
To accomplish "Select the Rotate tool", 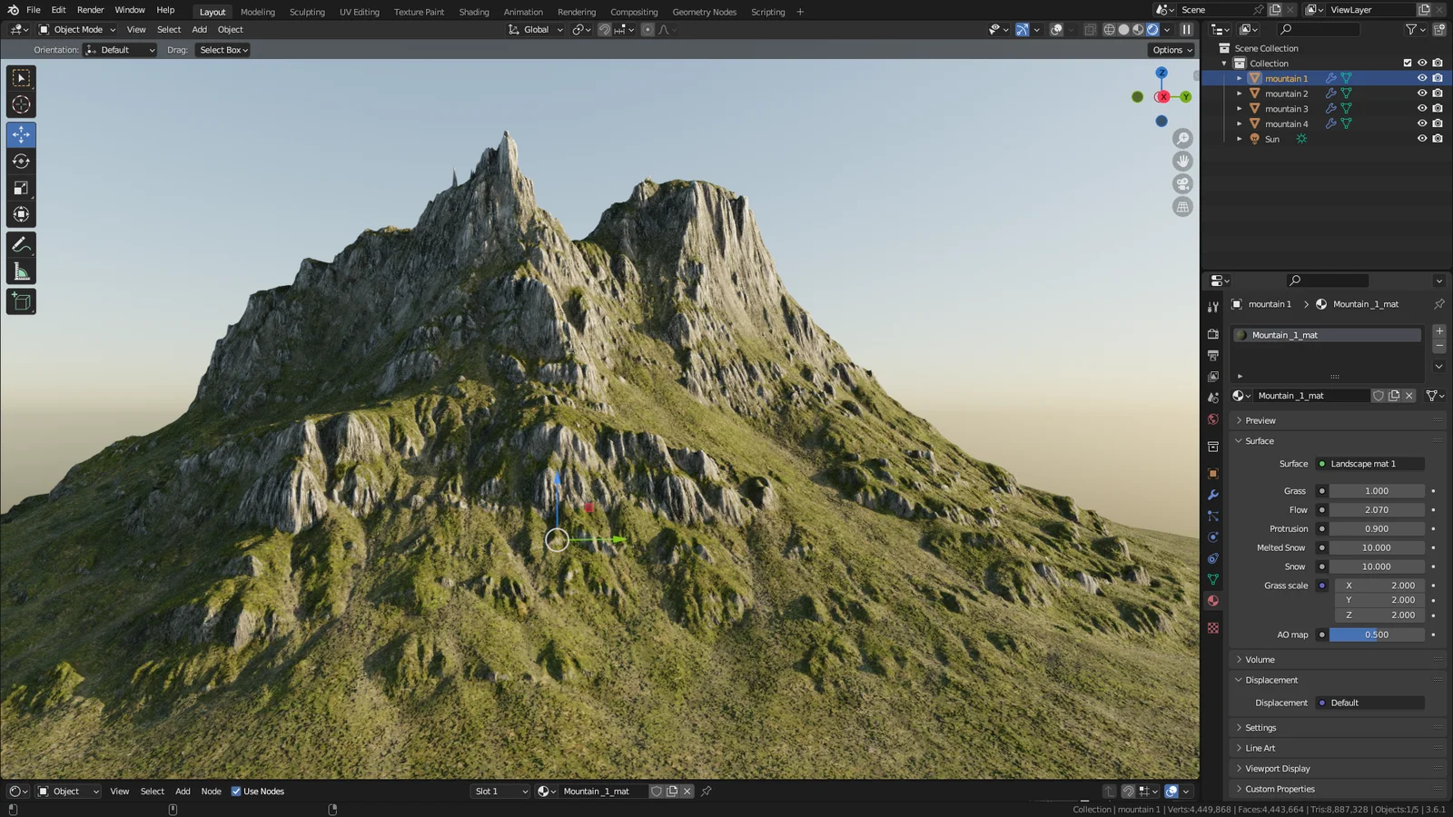I will pyautogui.click(x=21, y=161).
